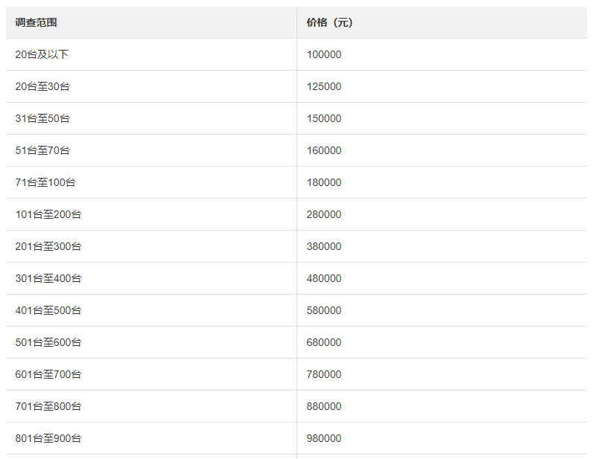This screenshot has height=459, width=593.
Task: Click the 880000 price value
Action: tap(324, 406)
